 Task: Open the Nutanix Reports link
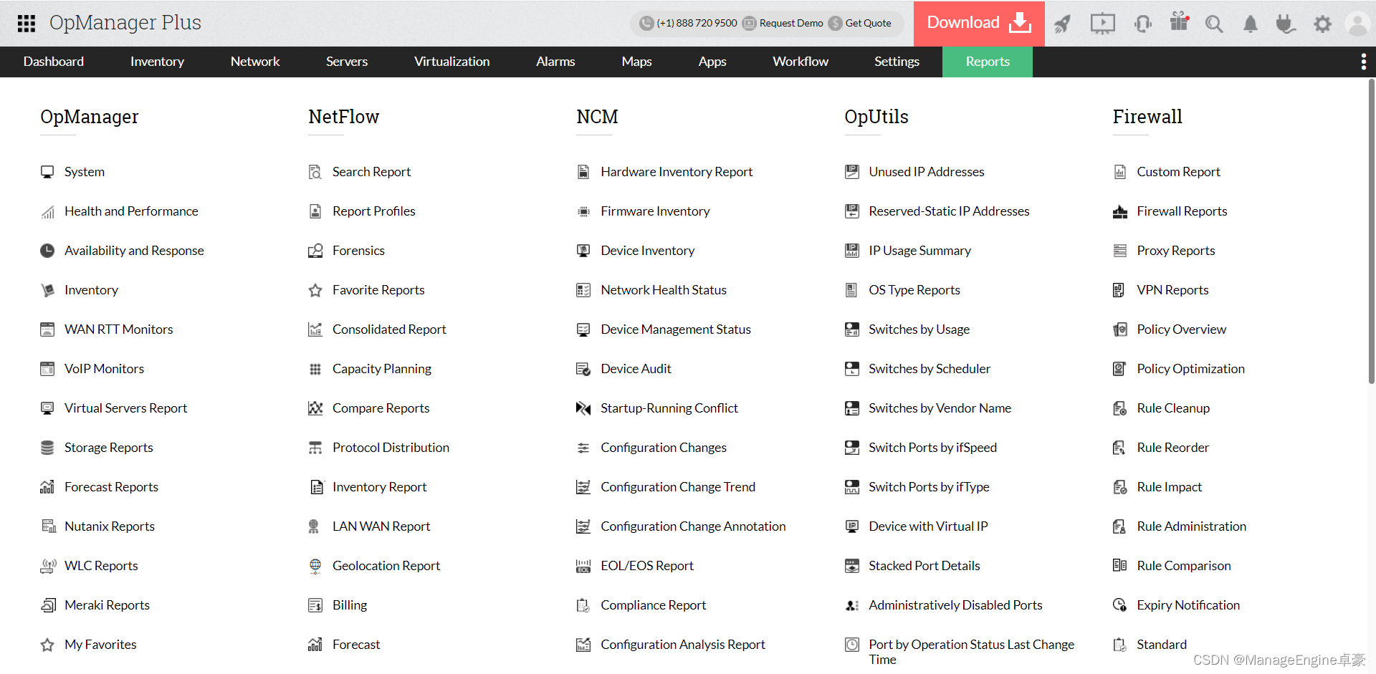(x=110, y=526)
